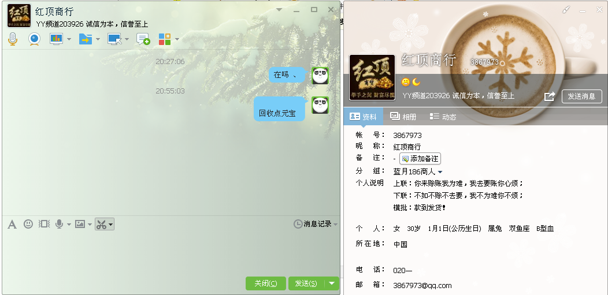Open the send image dropdown arrow
608x295 pixels.
(90, 225)
